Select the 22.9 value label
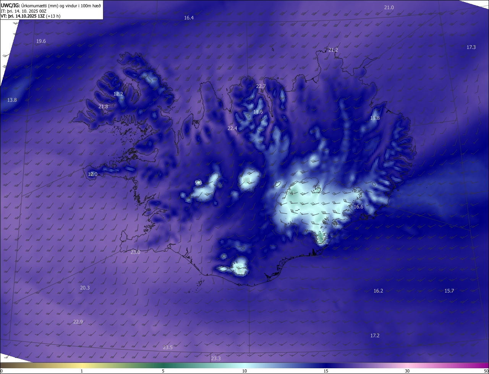 78,322
